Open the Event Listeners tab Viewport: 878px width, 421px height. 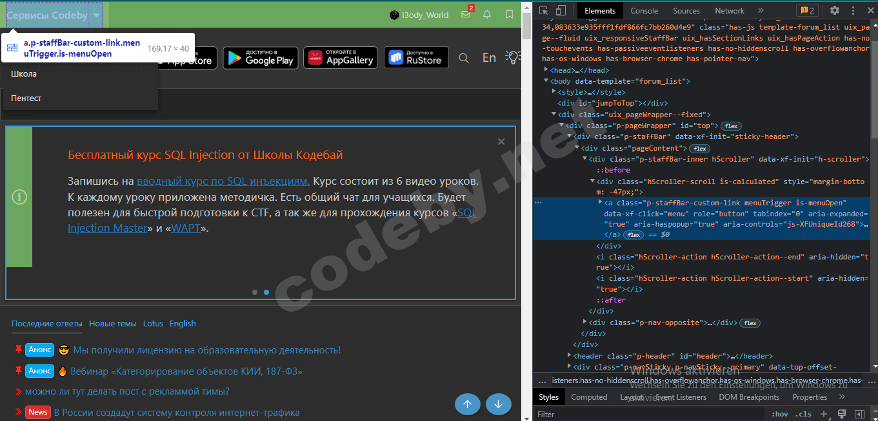click(681, 397)
